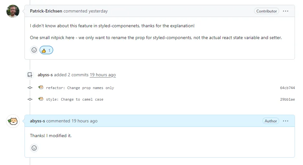Open 'style: Change to camel case' commit
This screenshot has height=165, width=303.
[75, 99]
